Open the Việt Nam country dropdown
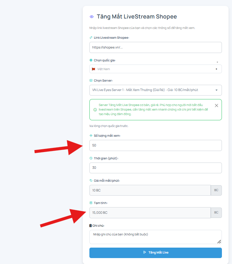This screenshot has width=232, height=264. click(155, 69)
